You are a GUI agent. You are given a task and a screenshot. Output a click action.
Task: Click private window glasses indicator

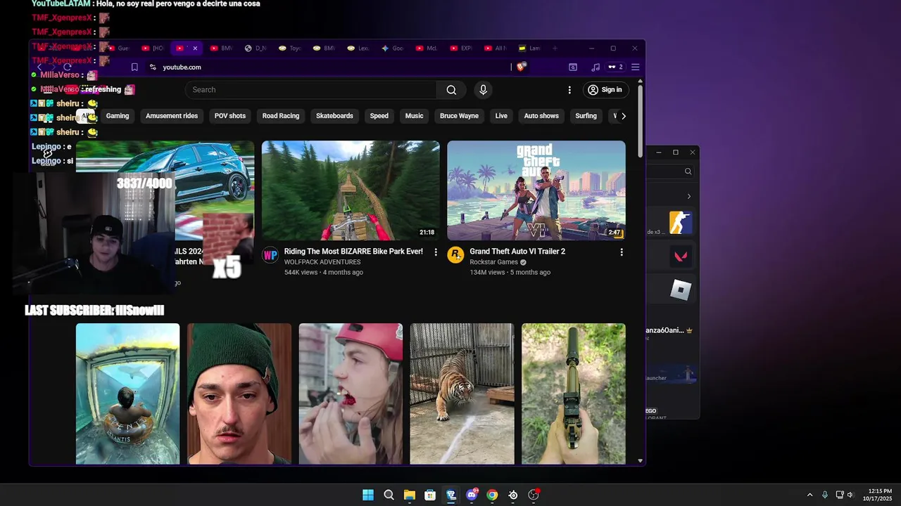[x=616, y=67]
